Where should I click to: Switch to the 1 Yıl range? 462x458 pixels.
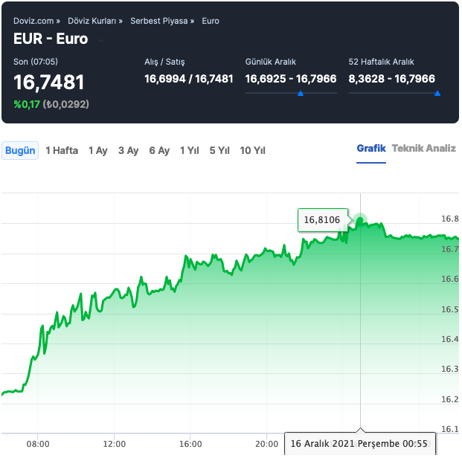189,150
